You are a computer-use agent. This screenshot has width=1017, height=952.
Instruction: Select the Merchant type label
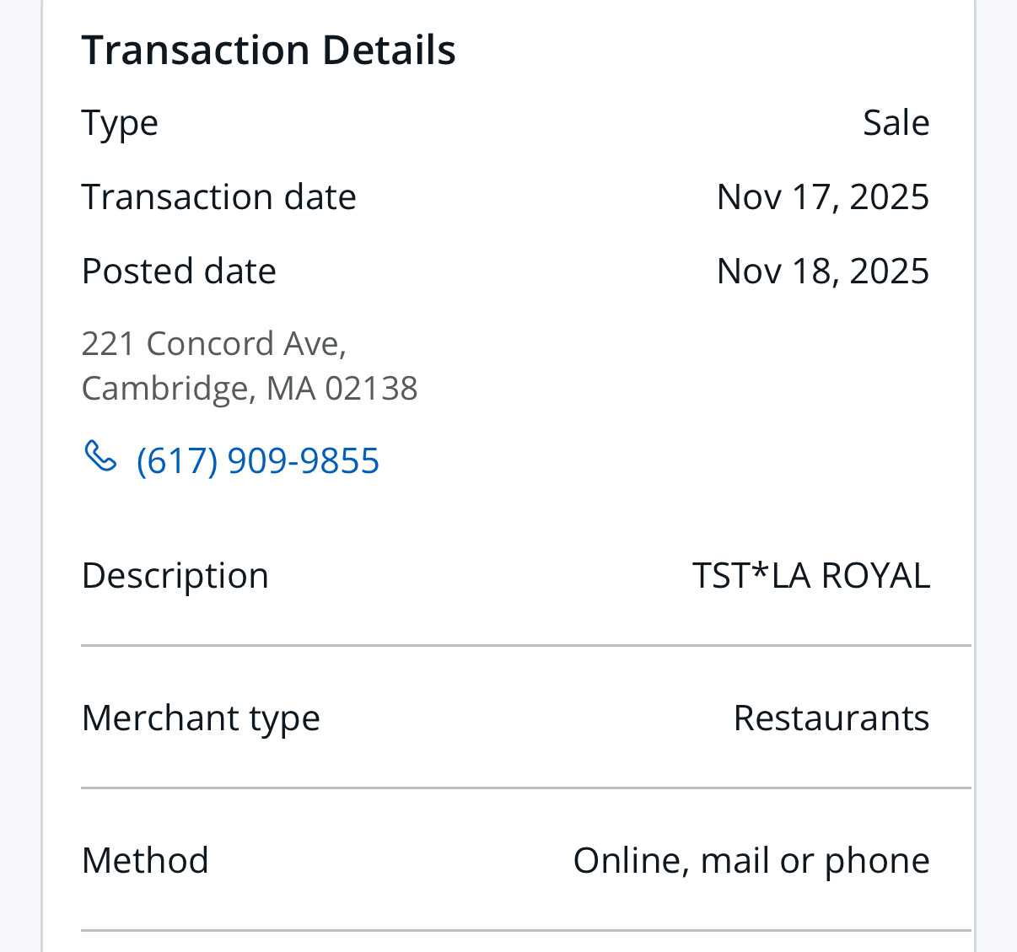[x=201, y=718]
